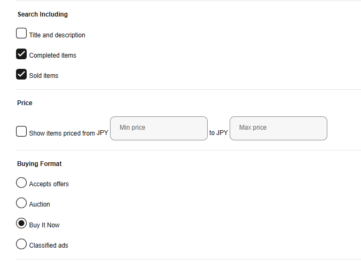The image size is (361, 261).
Task: Uncheck the Sold items checkbox
Action: pos(21,74)
